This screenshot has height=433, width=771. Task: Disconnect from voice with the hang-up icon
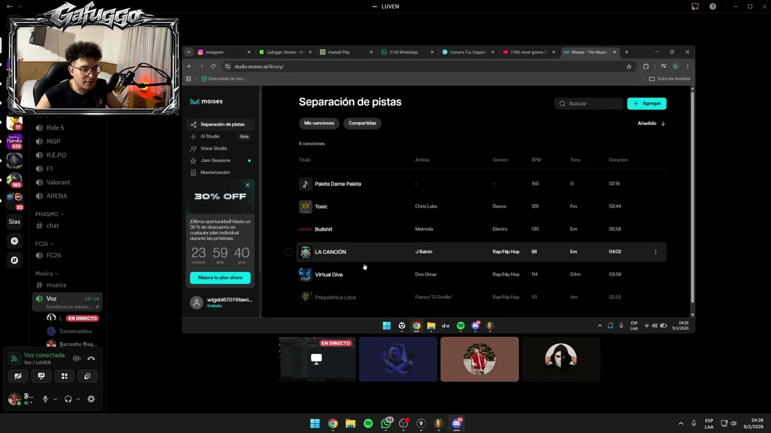click(x=91, y=358)
